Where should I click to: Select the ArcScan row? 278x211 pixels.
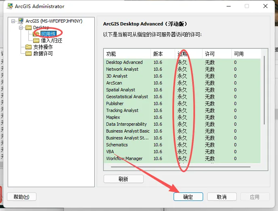[x=182, y=83]
